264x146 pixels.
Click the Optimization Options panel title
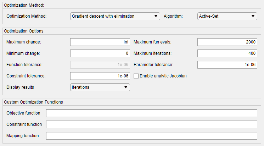click(x=24, y=31)
